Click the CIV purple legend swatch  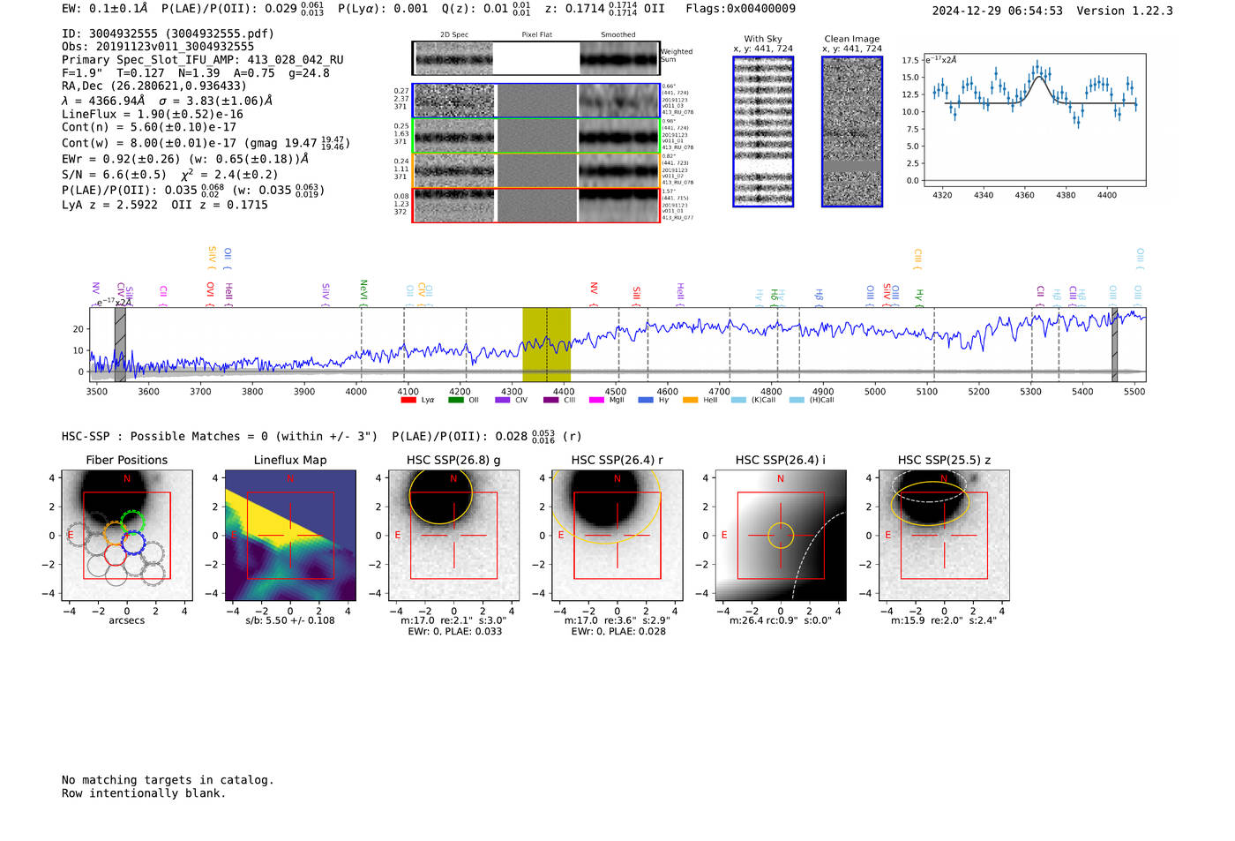[x=503, y=400]
